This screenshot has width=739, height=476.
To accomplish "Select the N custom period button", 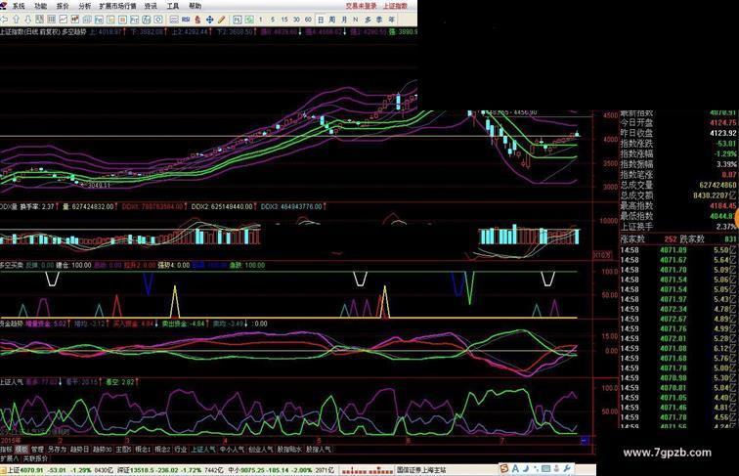I will pos(356,20).
